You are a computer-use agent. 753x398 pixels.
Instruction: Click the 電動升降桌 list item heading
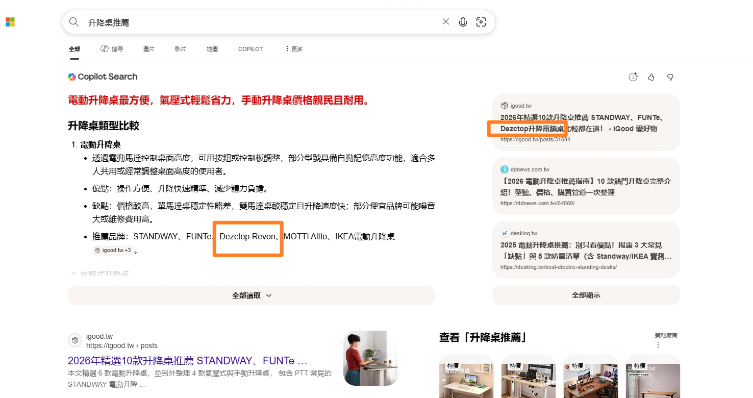101,145
